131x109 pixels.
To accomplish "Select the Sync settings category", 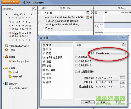I will 57,74.
